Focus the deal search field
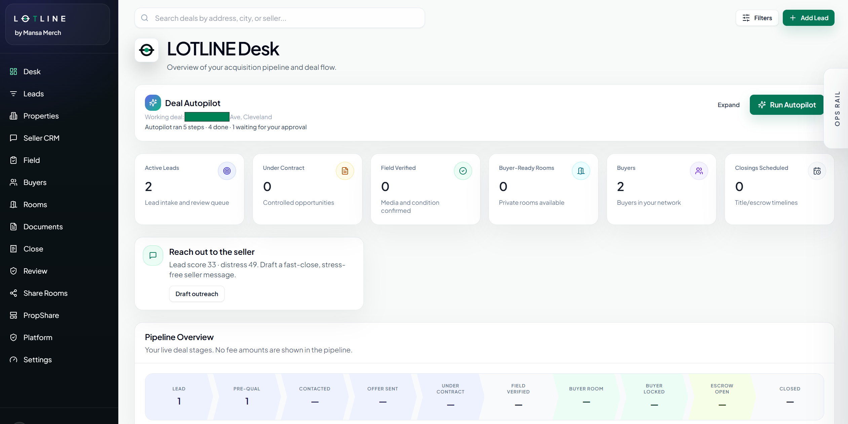848x424 pixels. [x=280, y=18]
